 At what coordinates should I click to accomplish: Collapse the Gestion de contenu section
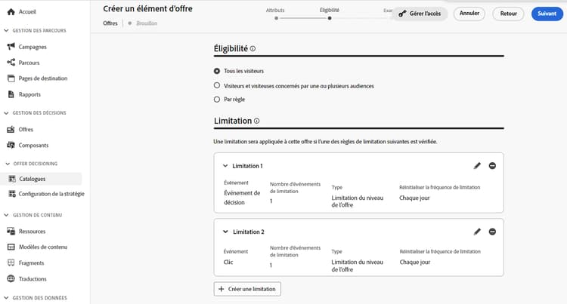(x=6, y=215)
